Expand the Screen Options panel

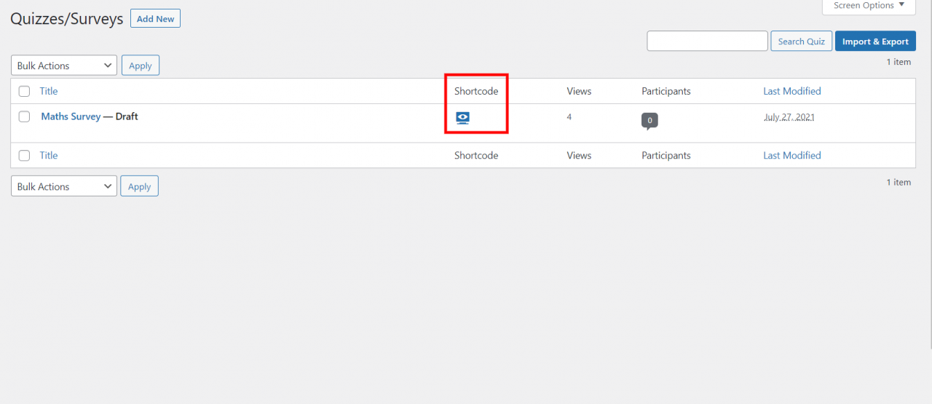869,6
